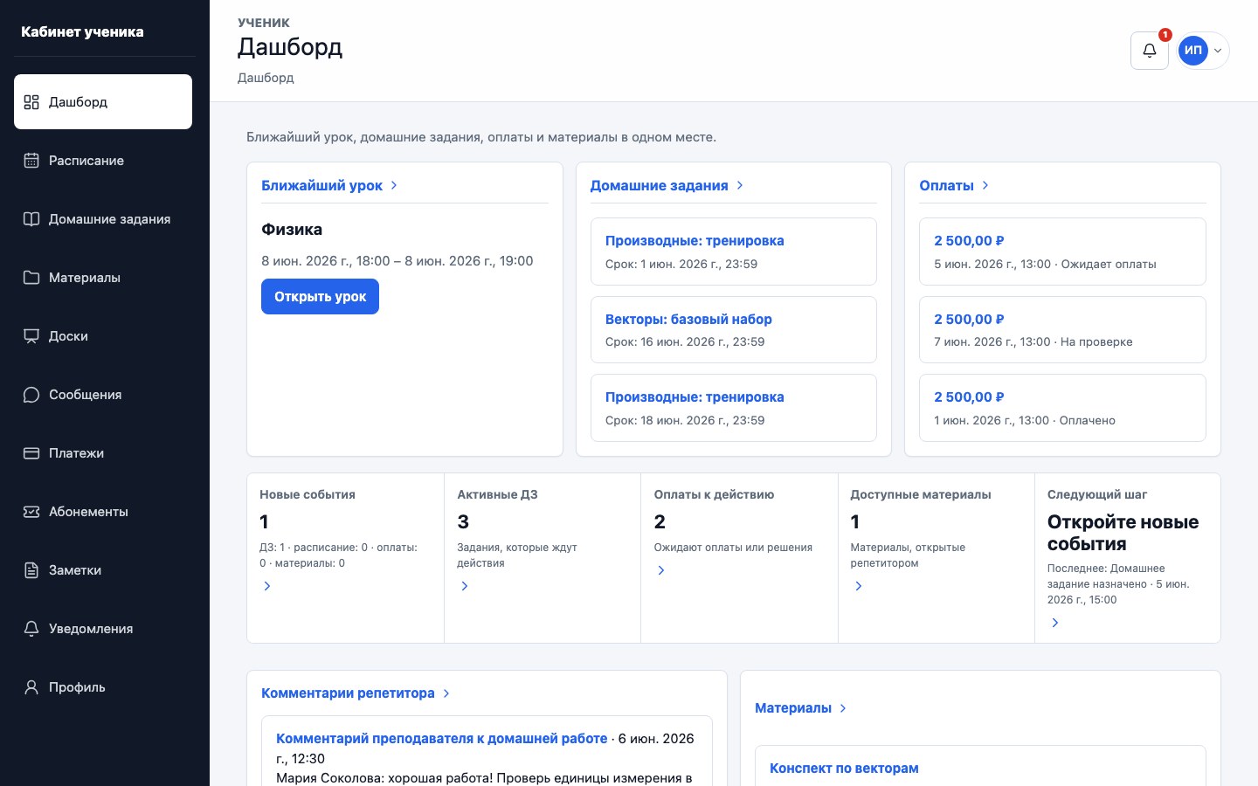This screenshot has height=786, width=1258.
Task: Select Платежи in the sidebar menu
Action: tap(103, 453)
